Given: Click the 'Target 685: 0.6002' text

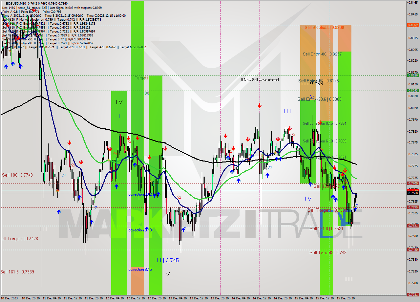Looking at the screenshot, I should pyautogui.click(x=133, y=47).
